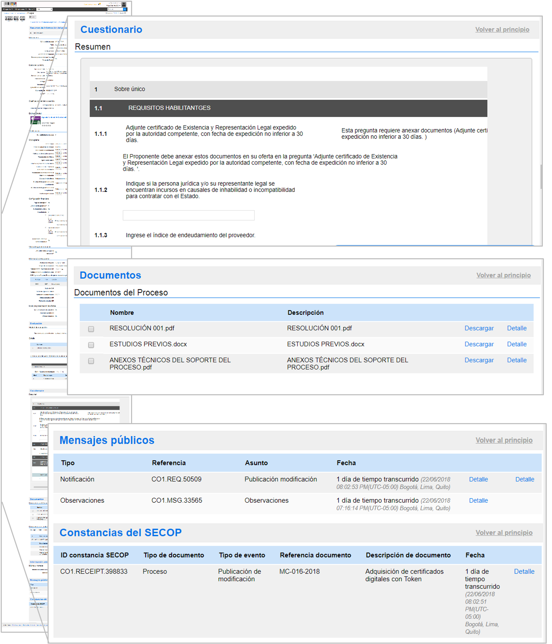
Task: Click the blue search magnifier icon
Action: point(125,9)
